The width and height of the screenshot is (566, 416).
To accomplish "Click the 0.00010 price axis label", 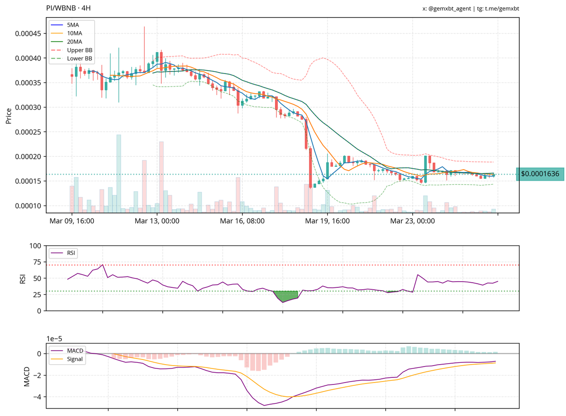I will tap(27, 206).
